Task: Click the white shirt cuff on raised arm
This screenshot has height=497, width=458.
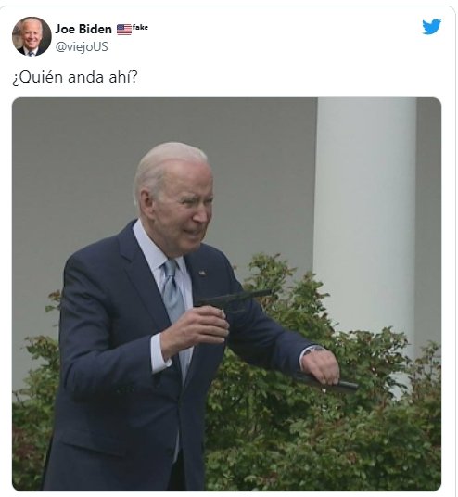Action: click(x=159, y=353)
